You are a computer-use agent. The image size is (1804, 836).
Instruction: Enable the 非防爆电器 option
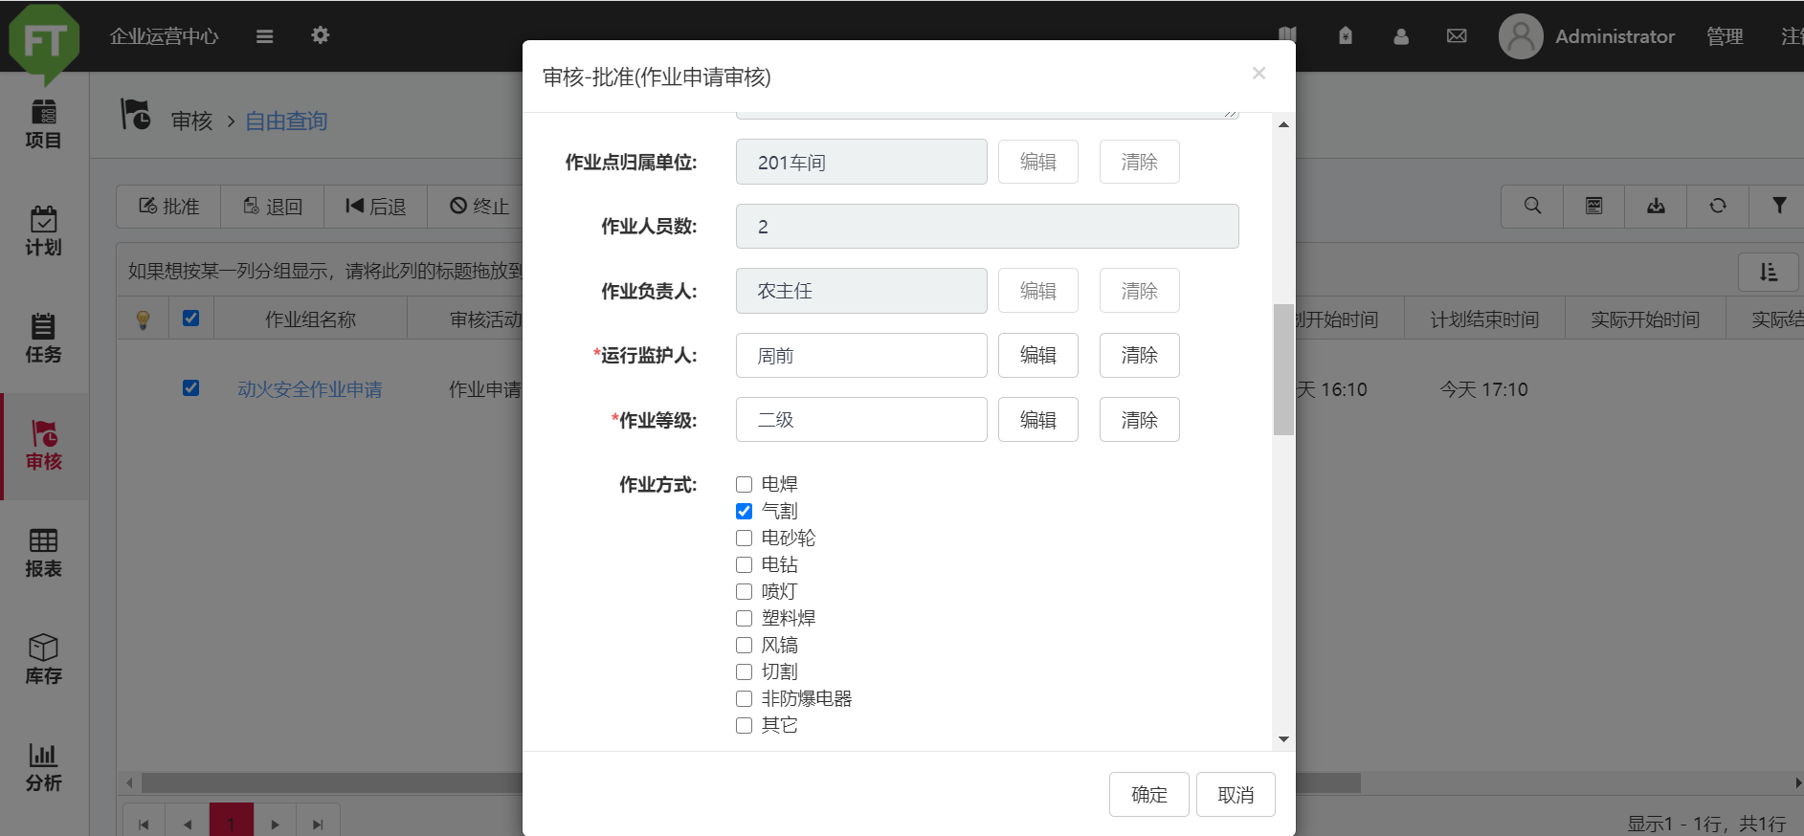coord(744,699)
